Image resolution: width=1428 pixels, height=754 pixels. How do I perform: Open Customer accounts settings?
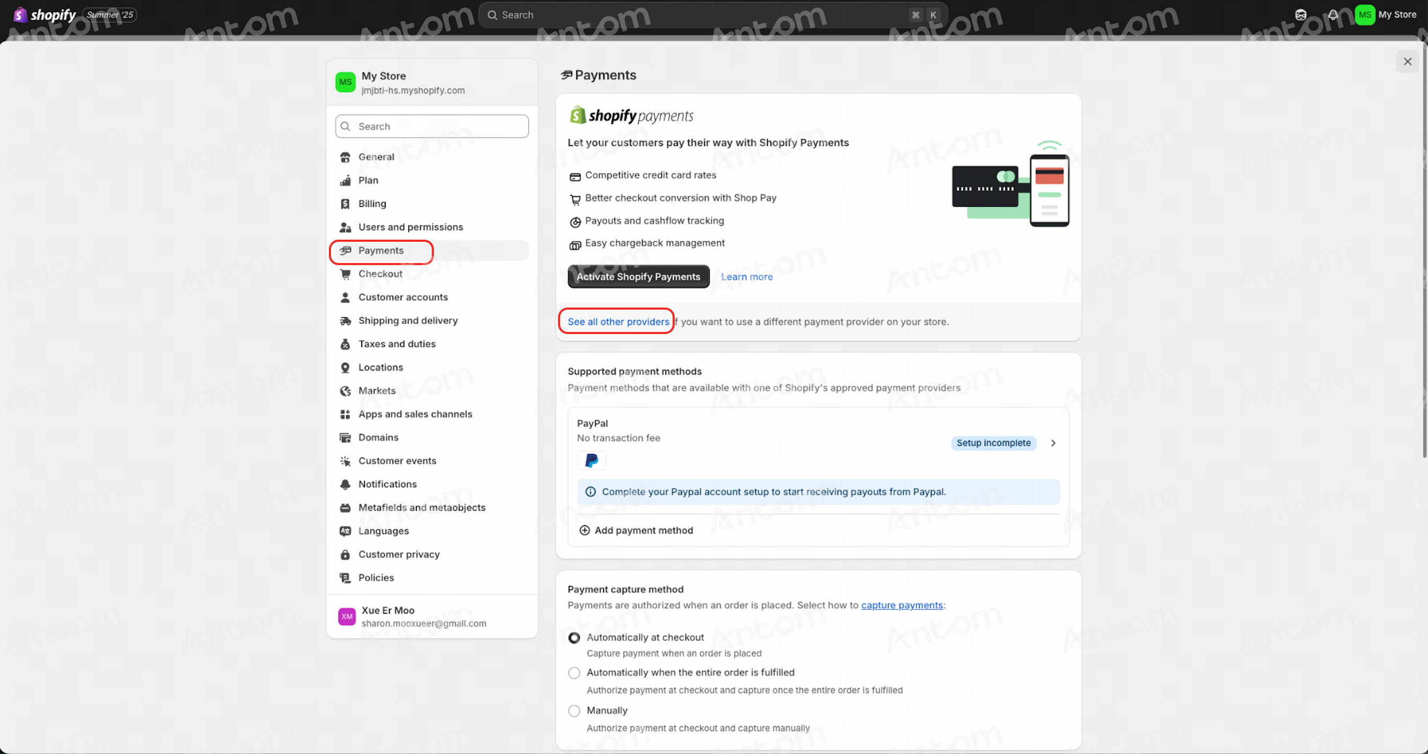tap(432, 297)
